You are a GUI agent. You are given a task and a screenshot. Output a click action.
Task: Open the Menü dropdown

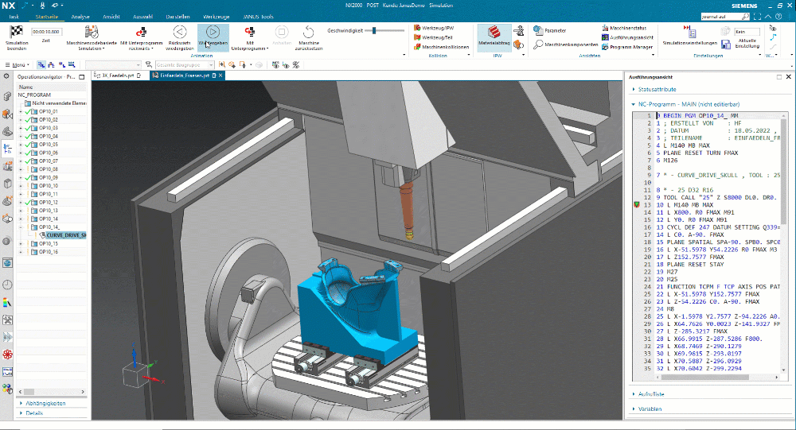point(18,65)
